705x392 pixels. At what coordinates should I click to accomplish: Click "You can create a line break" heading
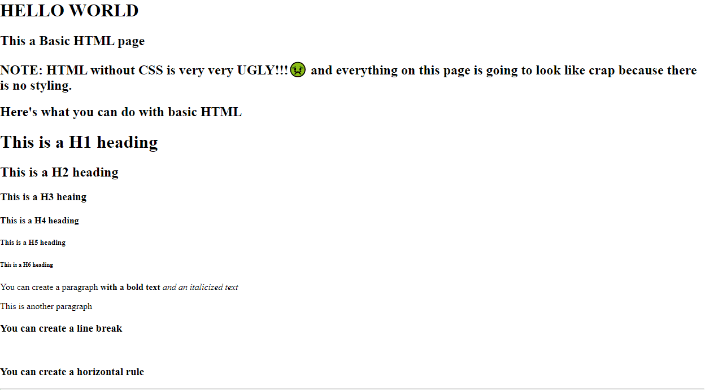coord(61,328)
